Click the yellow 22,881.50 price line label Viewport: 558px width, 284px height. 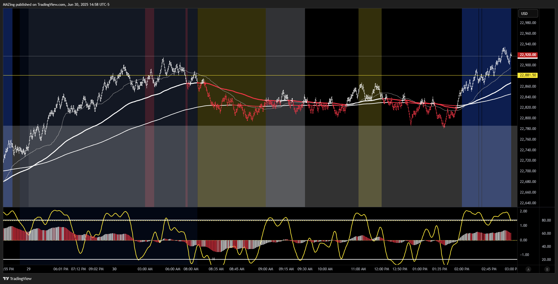[528, 75]
